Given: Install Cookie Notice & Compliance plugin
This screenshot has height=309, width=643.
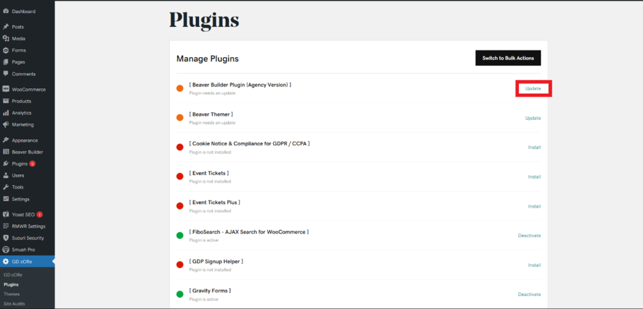Looking at the screenshot, I should coord(534,147).
